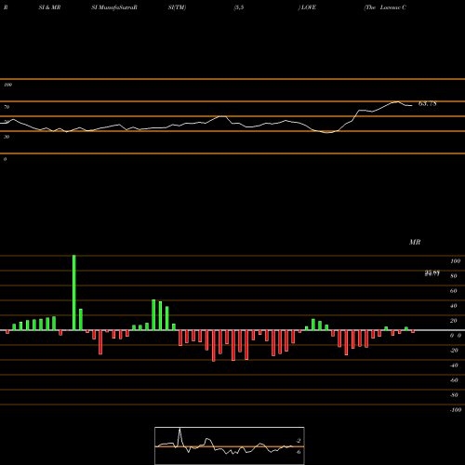Click the RSI panel's 30 axis label
465x465 pixels.
coord(7,137)
